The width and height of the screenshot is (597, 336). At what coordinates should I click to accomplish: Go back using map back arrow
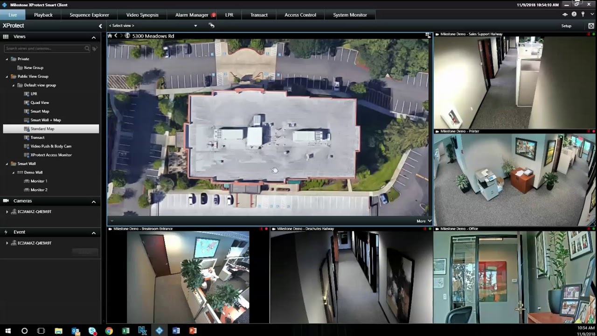116,36
